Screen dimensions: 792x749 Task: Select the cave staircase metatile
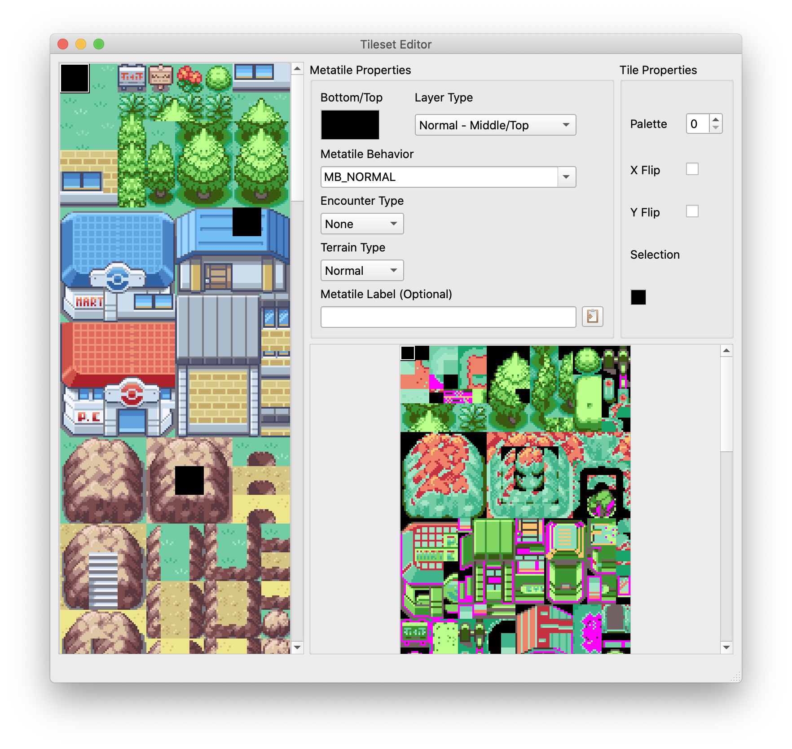pyautogui.click(x=103, y=581)
